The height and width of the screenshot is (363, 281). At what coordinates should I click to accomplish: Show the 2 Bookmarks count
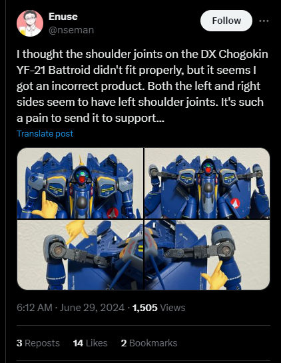[x=149, y=343]
